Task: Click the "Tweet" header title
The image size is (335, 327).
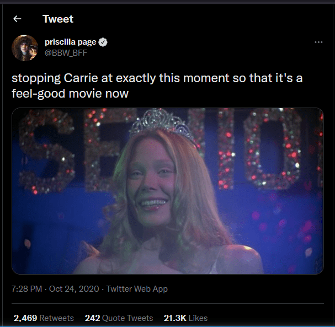Action: click(x=58, y=19)
